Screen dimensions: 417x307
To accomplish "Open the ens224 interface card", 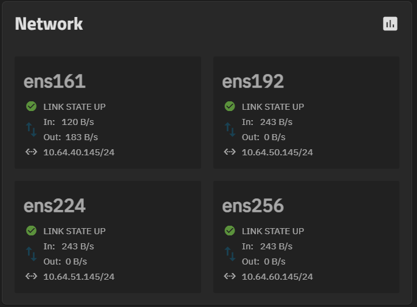I will tap(108, 237).
